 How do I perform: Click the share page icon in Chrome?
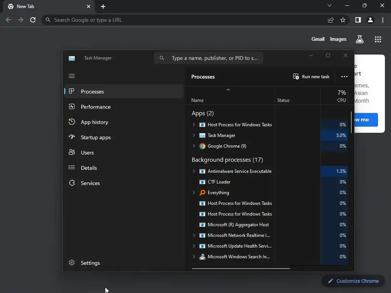click(331, 20)
